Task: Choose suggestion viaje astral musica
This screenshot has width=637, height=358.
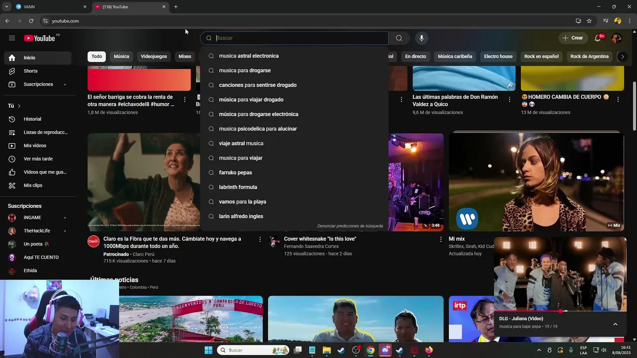Action: (294, 144)
